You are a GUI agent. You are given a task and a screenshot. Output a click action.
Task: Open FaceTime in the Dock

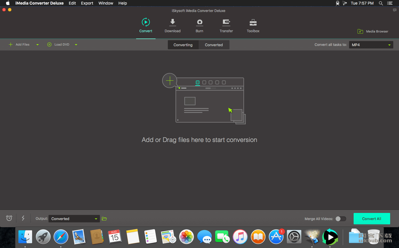(222, 237)
